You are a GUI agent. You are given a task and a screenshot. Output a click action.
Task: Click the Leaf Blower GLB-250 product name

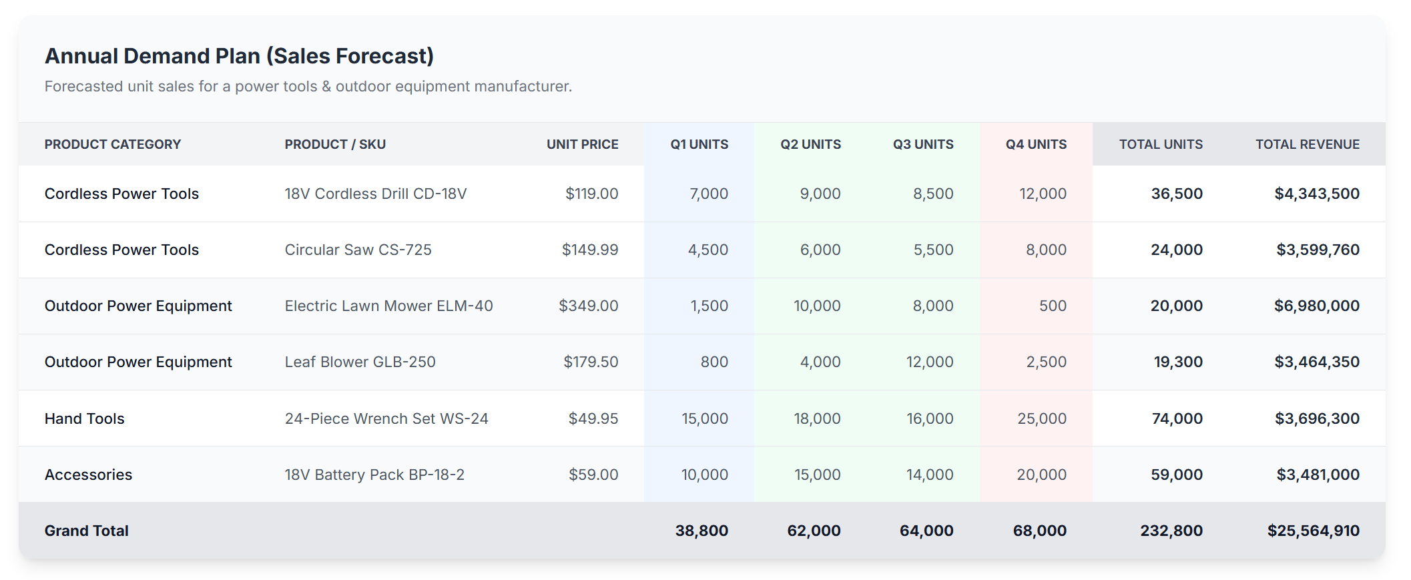click(360, 362)
